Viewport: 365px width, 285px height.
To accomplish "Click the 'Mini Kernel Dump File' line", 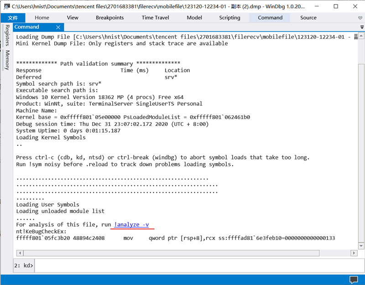I will click(x=122, y=43).
